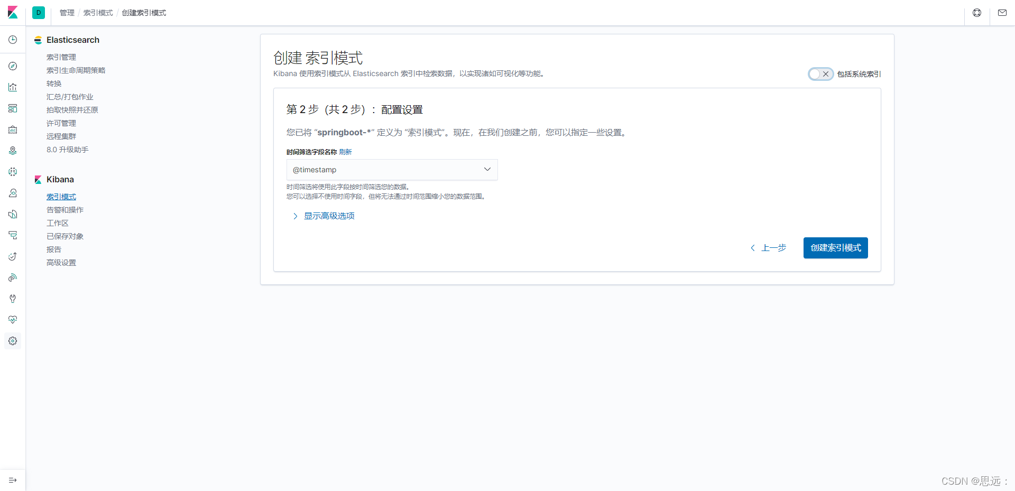
Task: Open the @timestamp time field dropdown
Action: pos(392,170)
